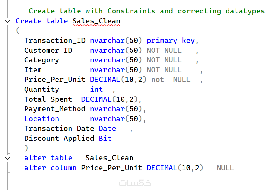This screenshot has width=270, height=190.
Task: Select the Category column name
Action: coord(41,60)
